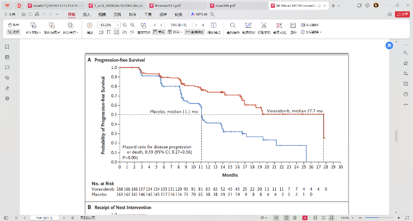The image size is (413, 221).
Task: Click the help icon in right sidebar
Action: pos(406,94)
